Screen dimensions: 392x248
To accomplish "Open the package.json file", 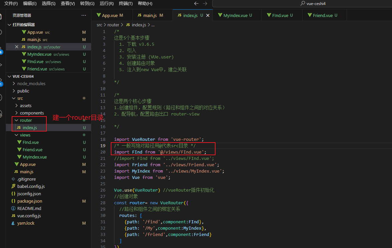I will 48,201.
